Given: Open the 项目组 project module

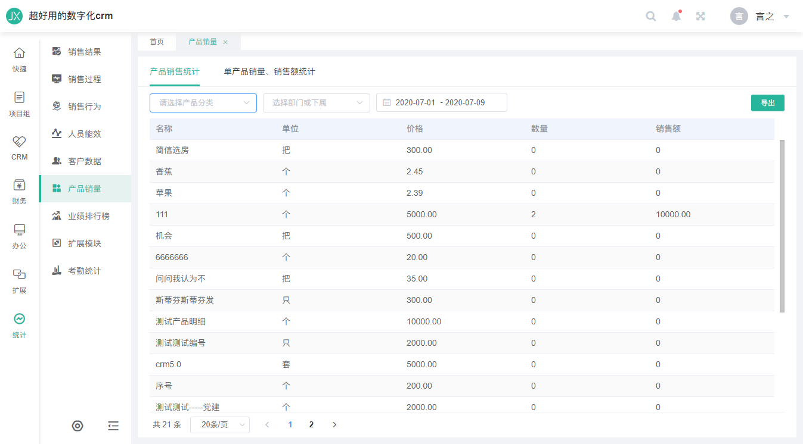Looking at the screenshot, I should click(19, 104).
